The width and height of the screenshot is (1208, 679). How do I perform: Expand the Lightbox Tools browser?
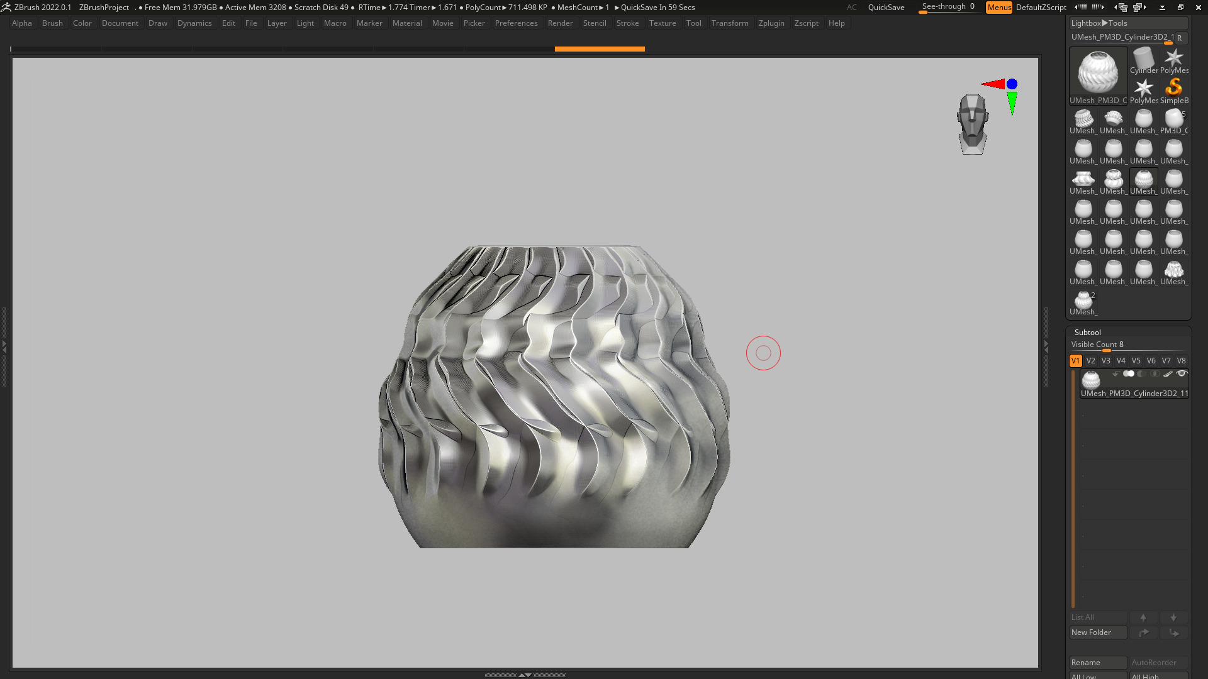(x=1128, y=23)
